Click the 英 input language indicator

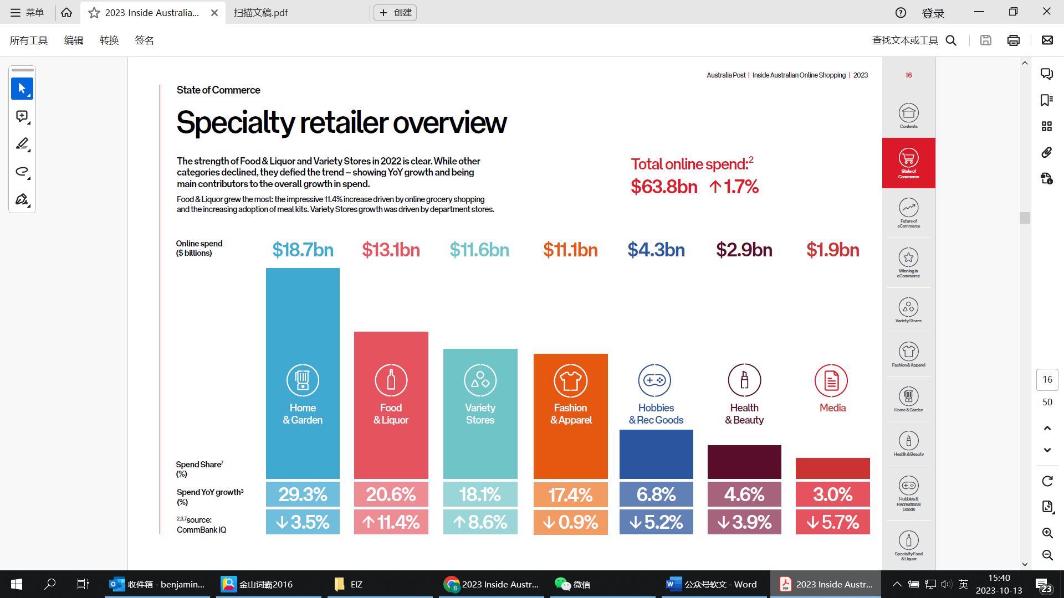click(964, 584)
